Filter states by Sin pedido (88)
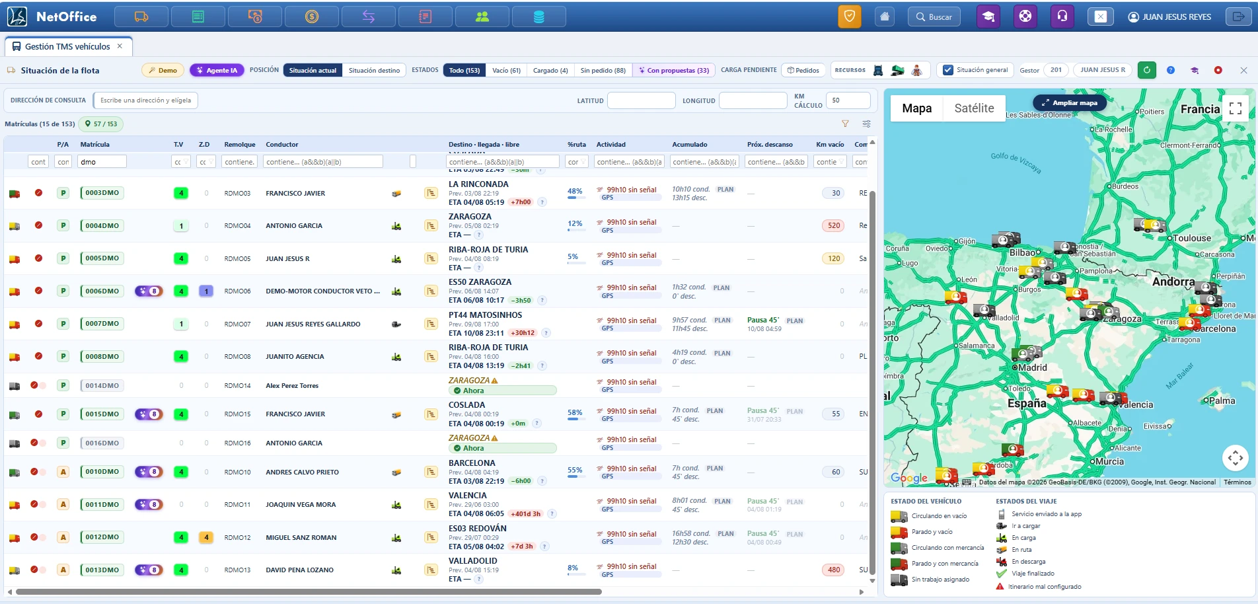 pyautogui.click(x=603, y=70)
